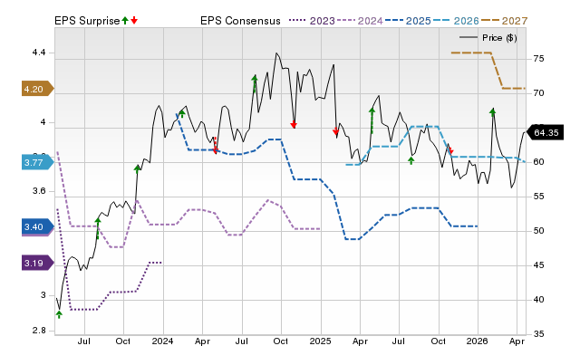Screen dimensions: 580x346
Task: Click the 4.4 label on the EPS axis
Action: pos(39,53)
